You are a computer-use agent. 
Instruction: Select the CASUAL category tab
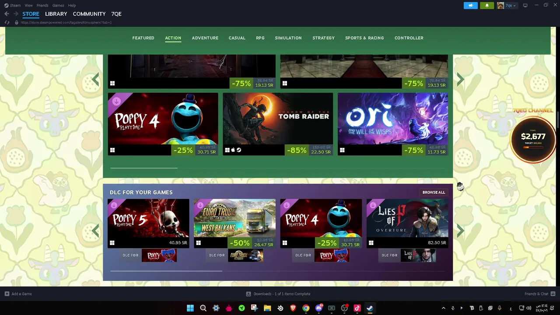click(237, 38)
